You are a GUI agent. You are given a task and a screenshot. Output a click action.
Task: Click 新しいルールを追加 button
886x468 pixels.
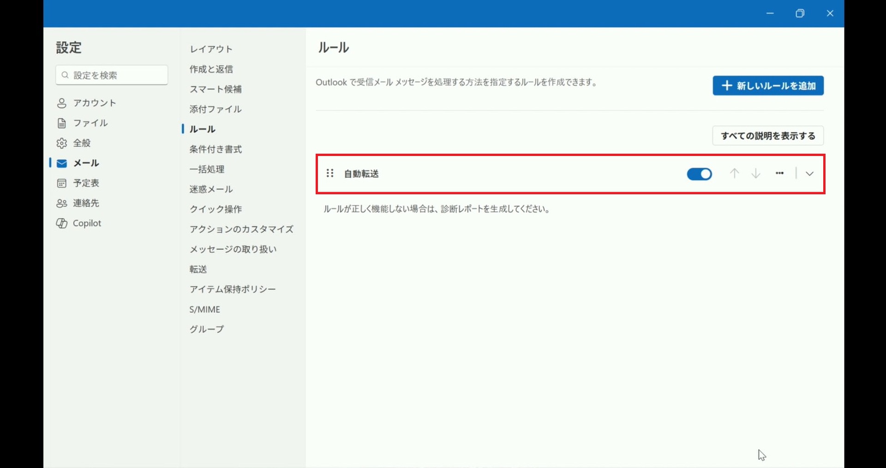768,86
